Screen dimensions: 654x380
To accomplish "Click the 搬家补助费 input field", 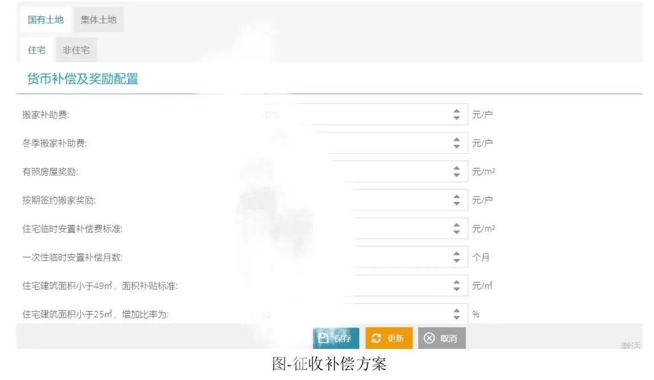I will pos(356,114).
